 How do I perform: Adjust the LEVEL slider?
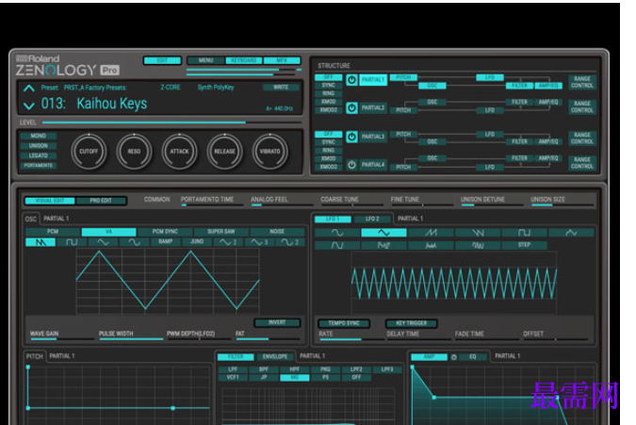click(172, 123)
